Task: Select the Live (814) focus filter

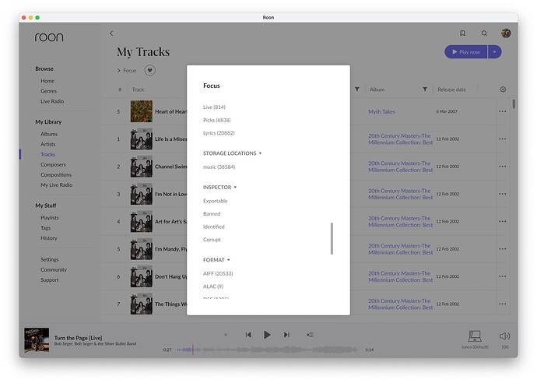Action: (214, 107)
